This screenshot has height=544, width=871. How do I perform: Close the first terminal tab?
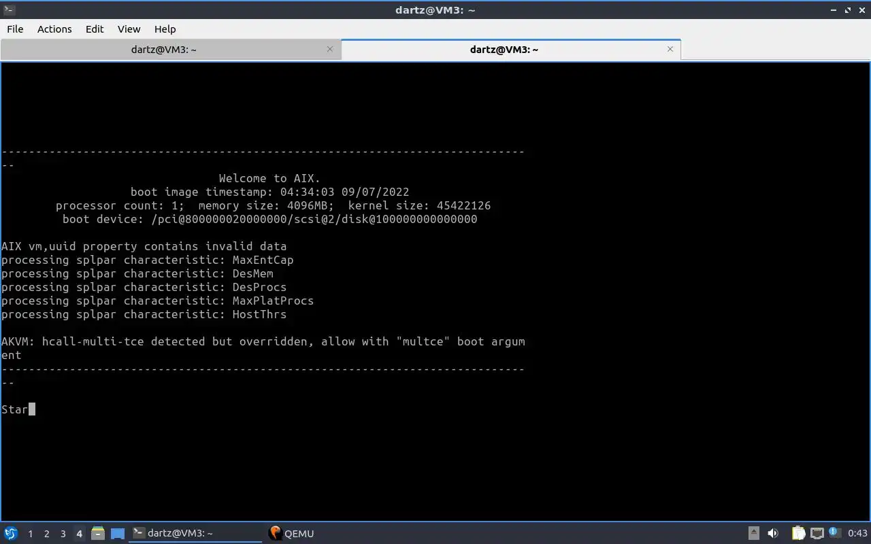[x=330, y=49]
